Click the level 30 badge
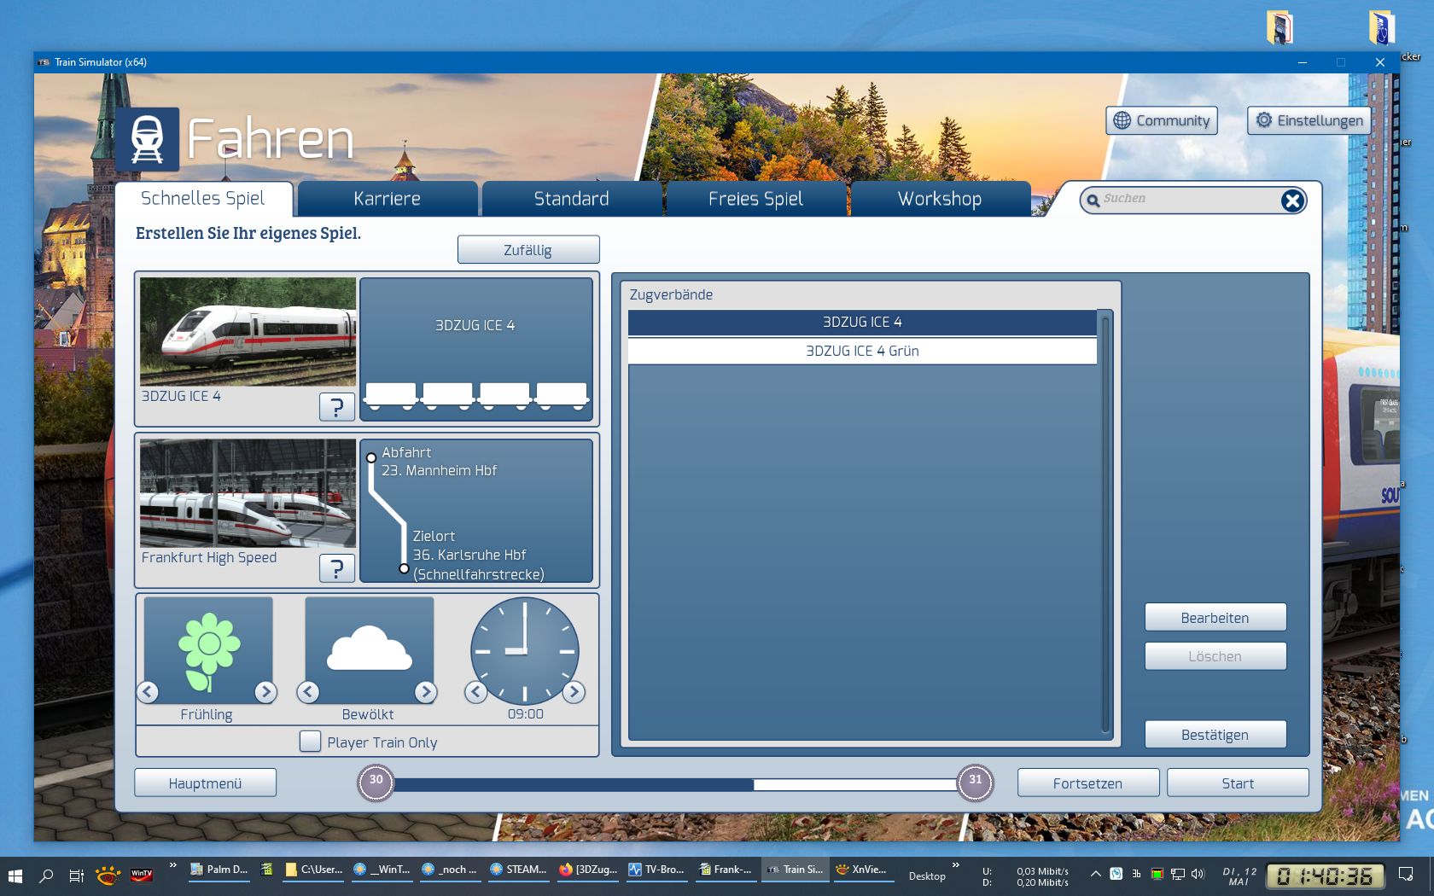This screenshot has height=896, width=1434. point(376,783)
